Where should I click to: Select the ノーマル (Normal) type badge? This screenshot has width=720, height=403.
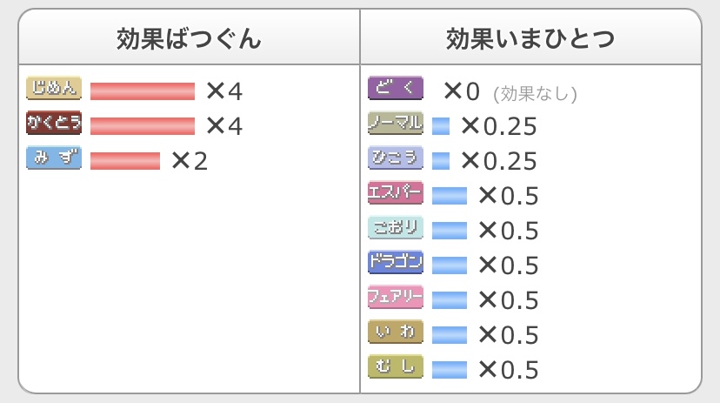click(396, 124)
